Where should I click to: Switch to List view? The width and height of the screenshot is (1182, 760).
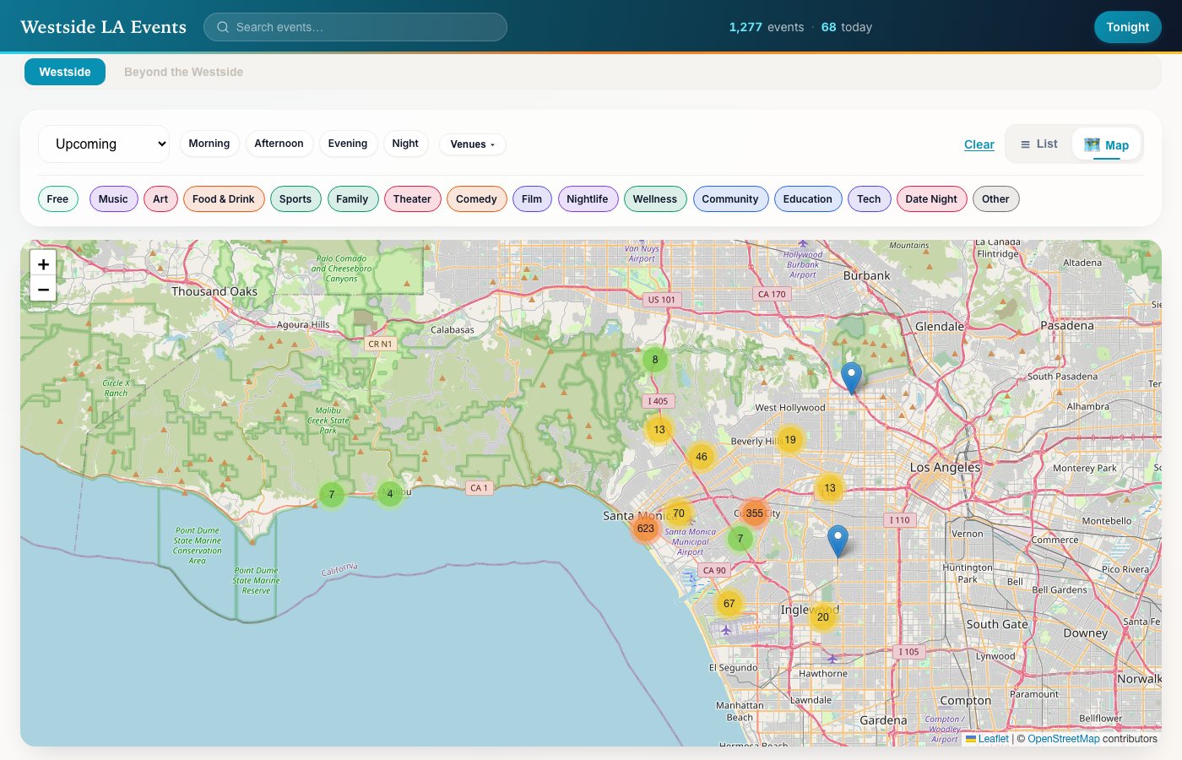(1038, 144)
